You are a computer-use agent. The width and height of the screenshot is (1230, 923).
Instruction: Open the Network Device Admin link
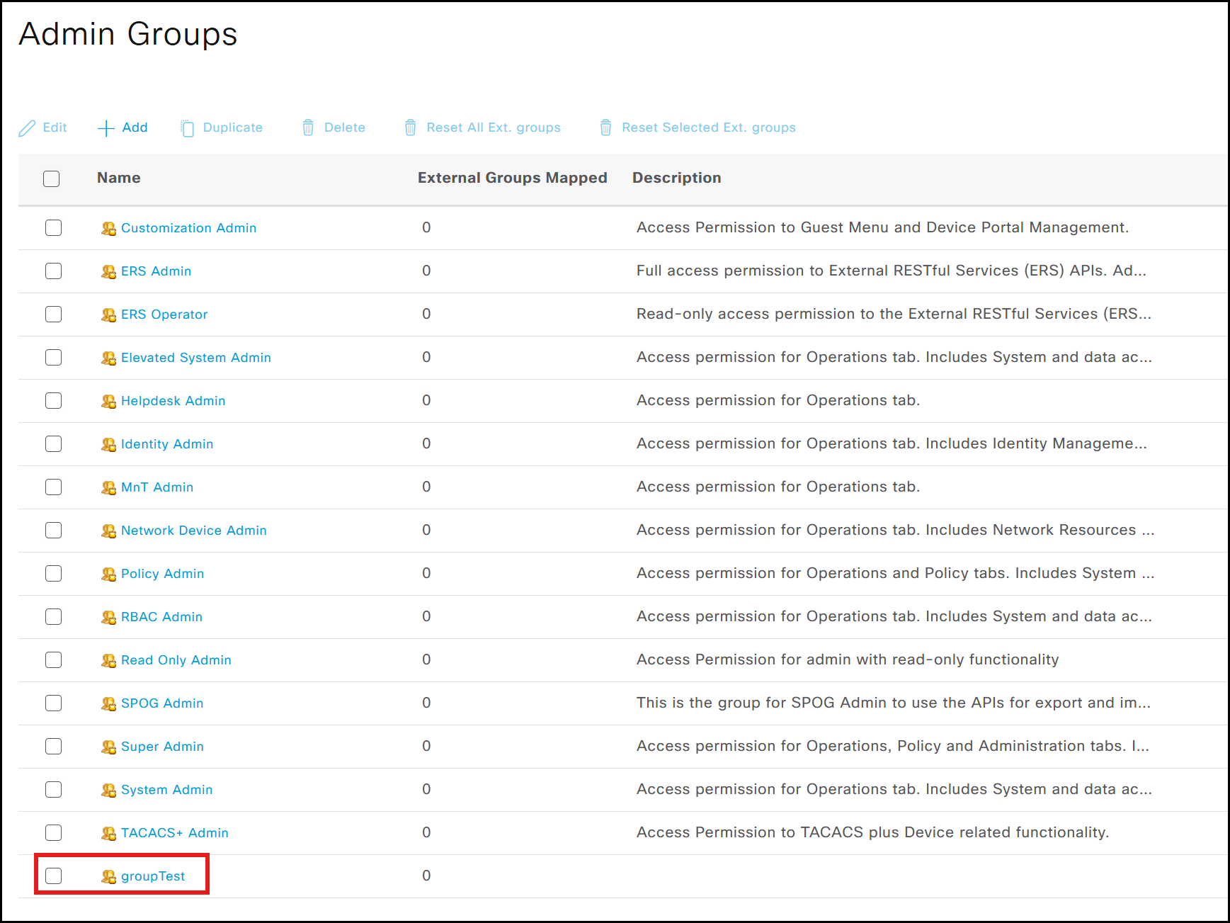193,531
